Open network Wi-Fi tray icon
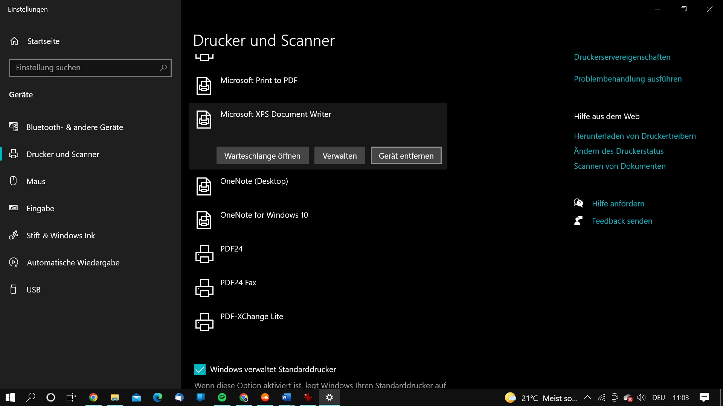This screenshot has height=406, width=723. point(602,397)
